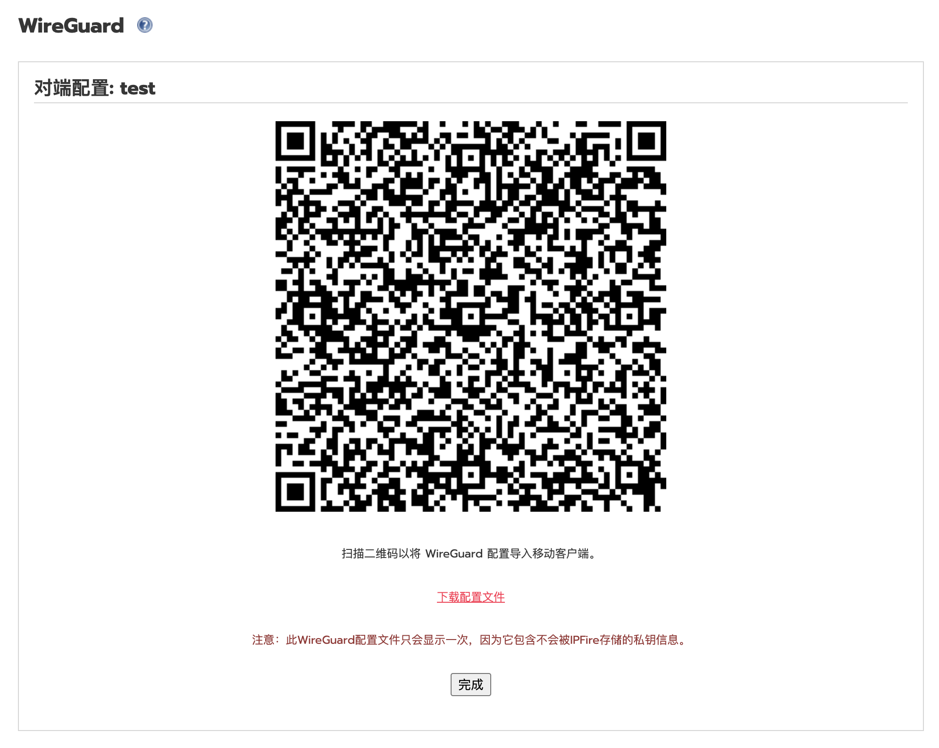Screen dimensions: 939x748
Task: Click the 完成 button
Action: pyautogui.click(x=470, y=684)
